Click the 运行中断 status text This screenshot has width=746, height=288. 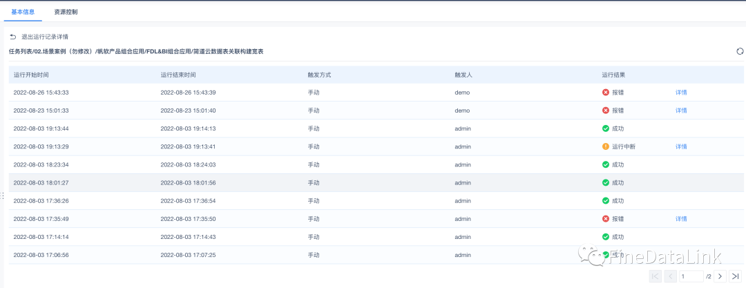624,146
